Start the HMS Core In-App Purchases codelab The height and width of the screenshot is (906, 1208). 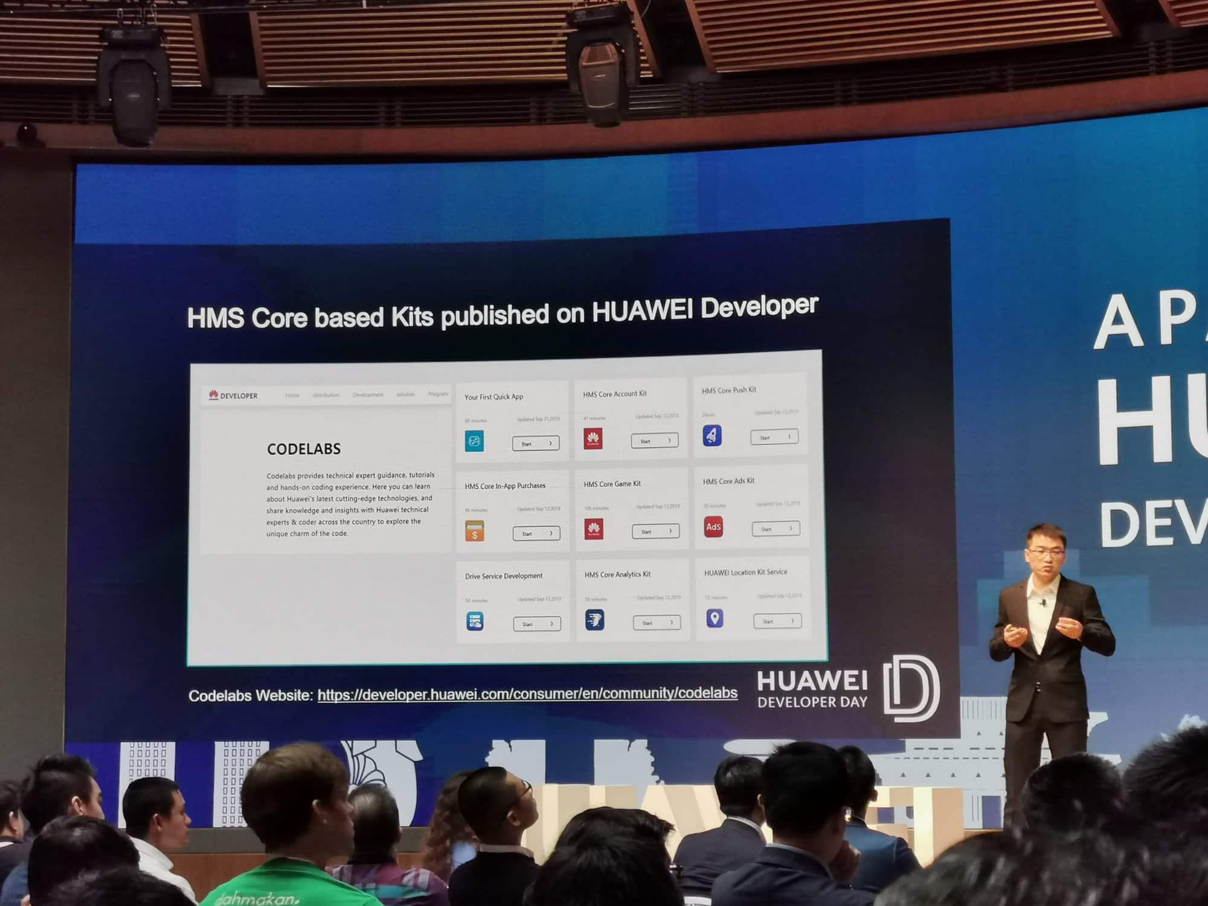pyautogui.click(x=536, y=533)
